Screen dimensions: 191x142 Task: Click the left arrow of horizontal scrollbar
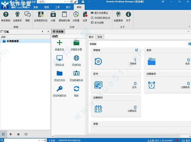[53, 136]
